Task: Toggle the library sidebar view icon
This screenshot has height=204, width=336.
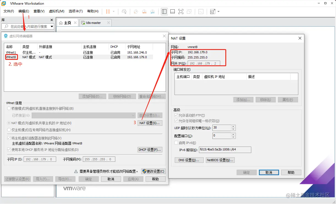Action: [164, 12]
